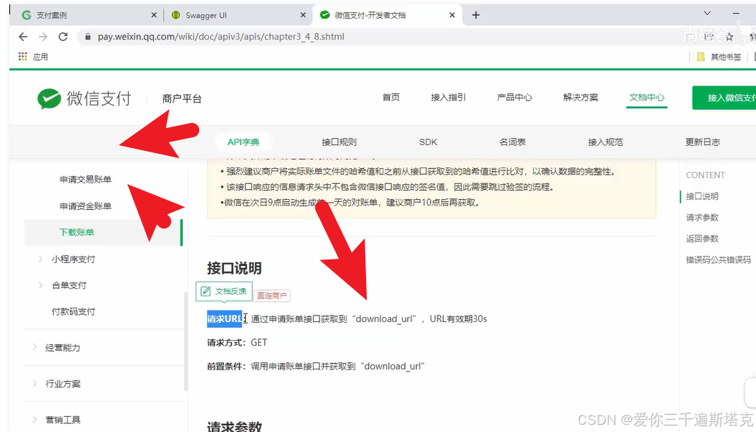Click the green 接入微信支付 button
756x432 pixels.
[724, 98]
